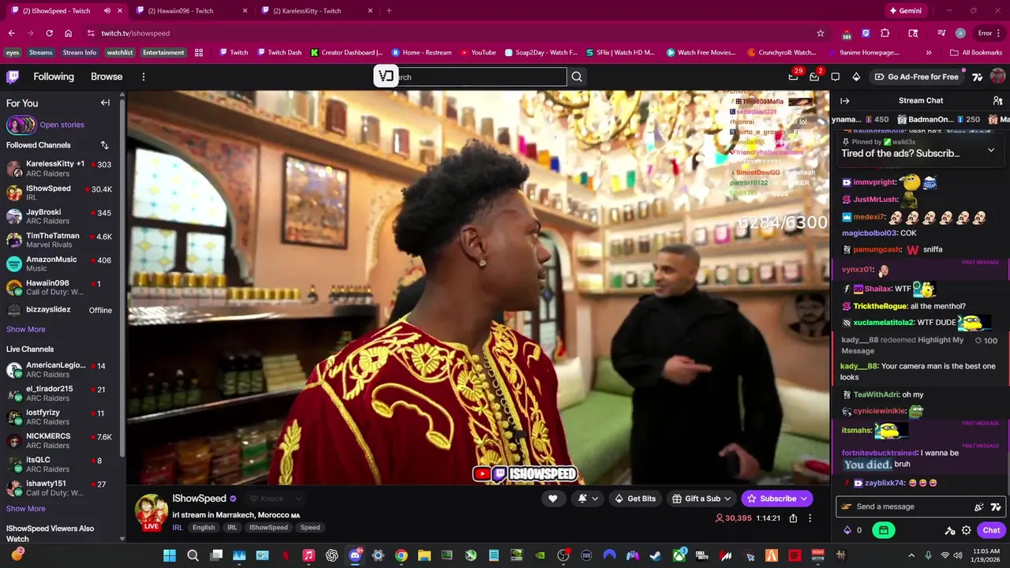Show More followed channels

click(x=26, y=329)
